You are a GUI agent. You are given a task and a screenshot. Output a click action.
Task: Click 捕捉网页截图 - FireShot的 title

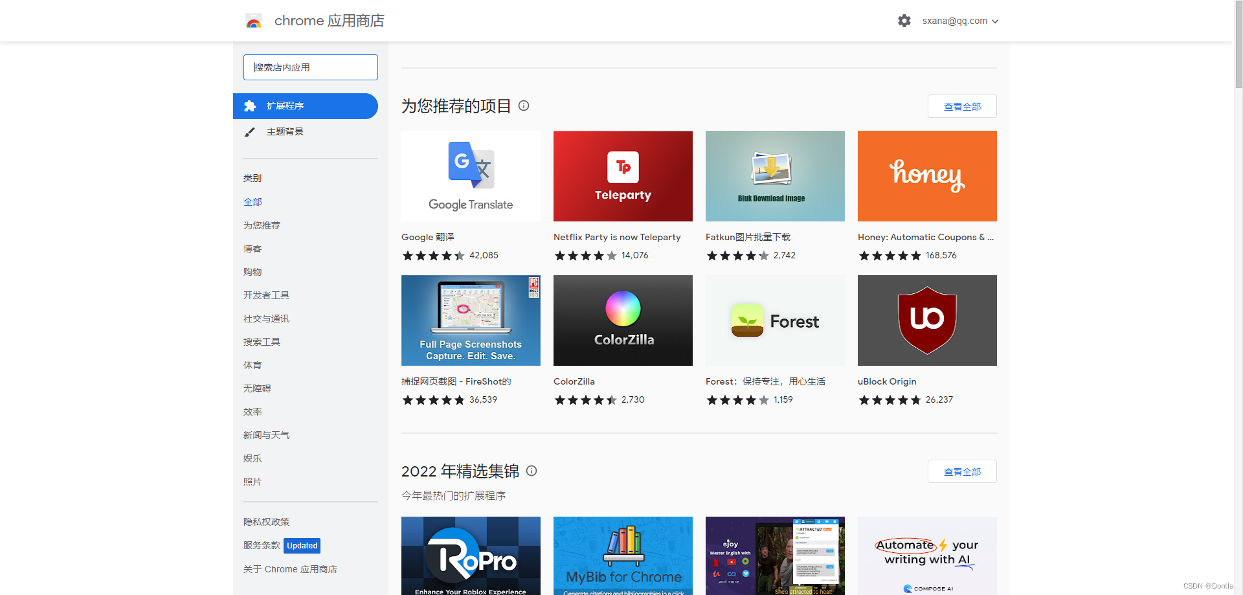[456, 381]
